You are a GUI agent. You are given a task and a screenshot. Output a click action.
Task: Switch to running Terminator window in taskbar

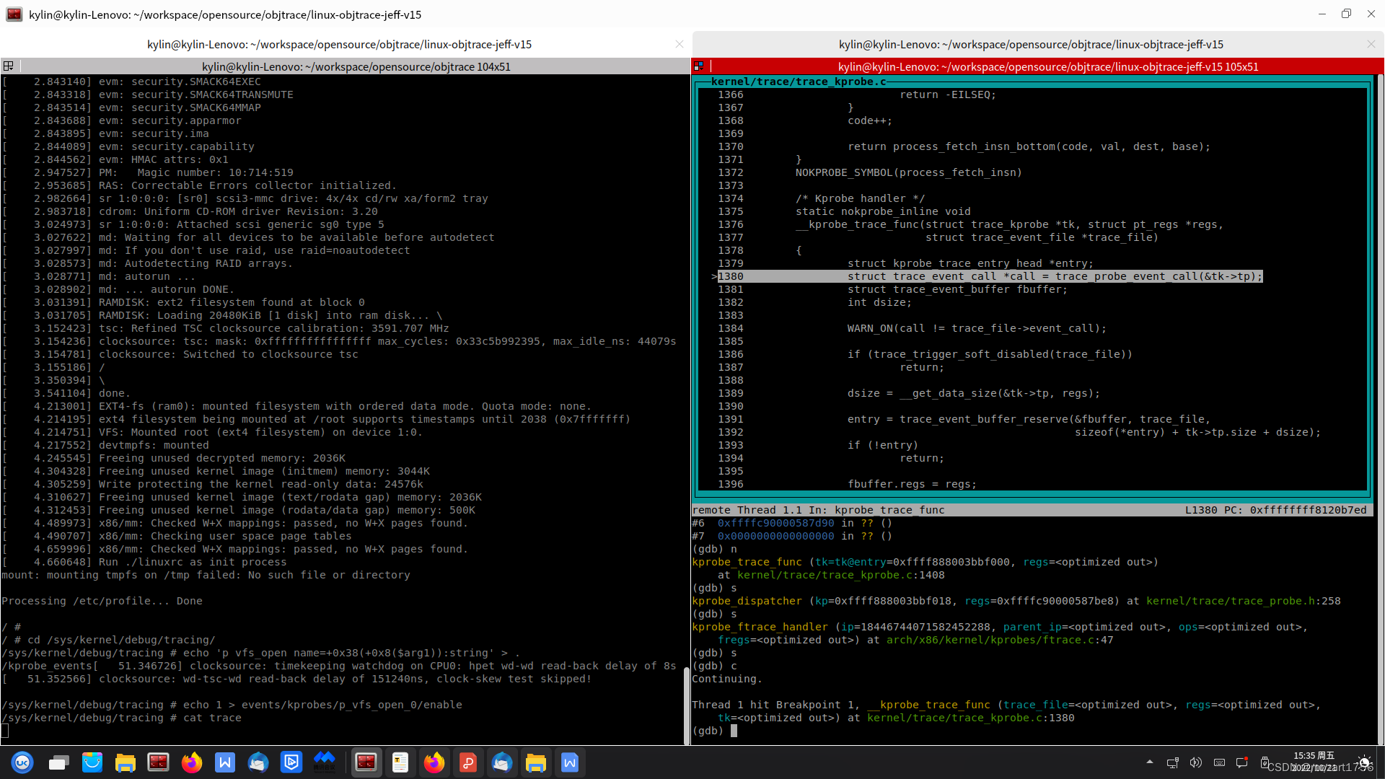pyautogui.click(x=366, y=762)
